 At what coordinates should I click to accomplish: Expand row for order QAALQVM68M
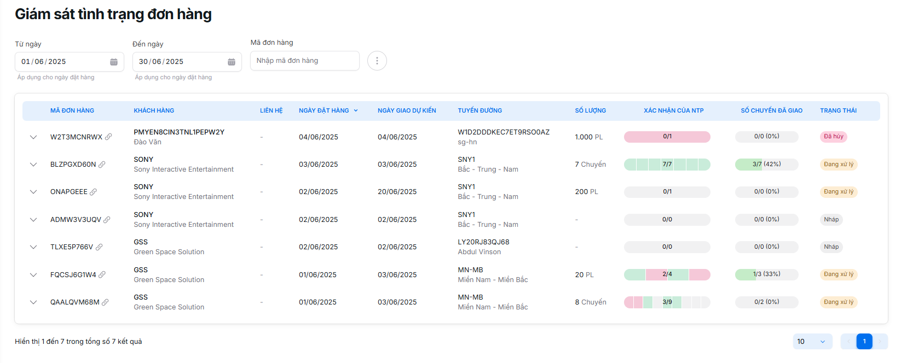[33, 302]
